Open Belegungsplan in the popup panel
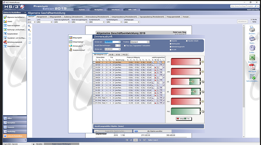The width and height of the screenshot is (261, 145). point(76,38)
